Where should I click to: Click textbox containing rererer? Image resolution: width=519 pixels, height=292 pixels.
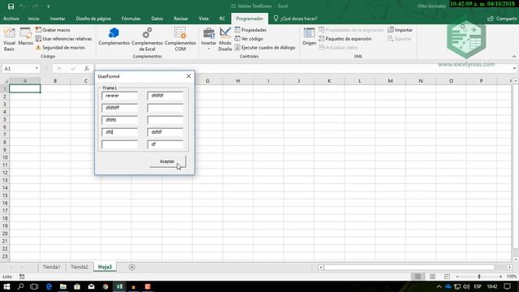pos(119,96)
